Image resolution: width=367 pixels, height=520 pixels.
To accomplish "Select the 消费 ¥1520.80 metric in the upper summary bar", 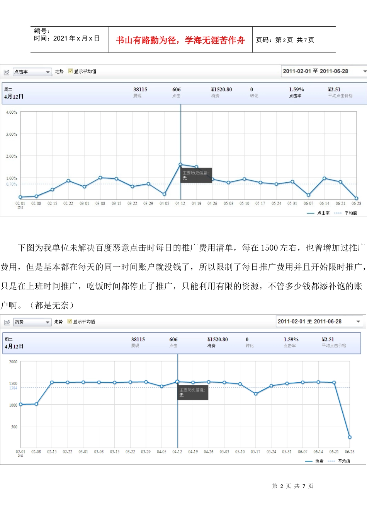I will pyautogui.click(x=221, y=92).
